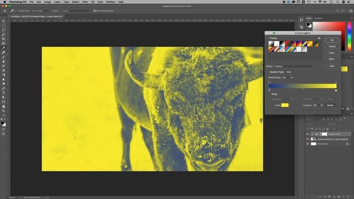Select the Lasso tool
This screenshot has height=199, width=354.
3,30
